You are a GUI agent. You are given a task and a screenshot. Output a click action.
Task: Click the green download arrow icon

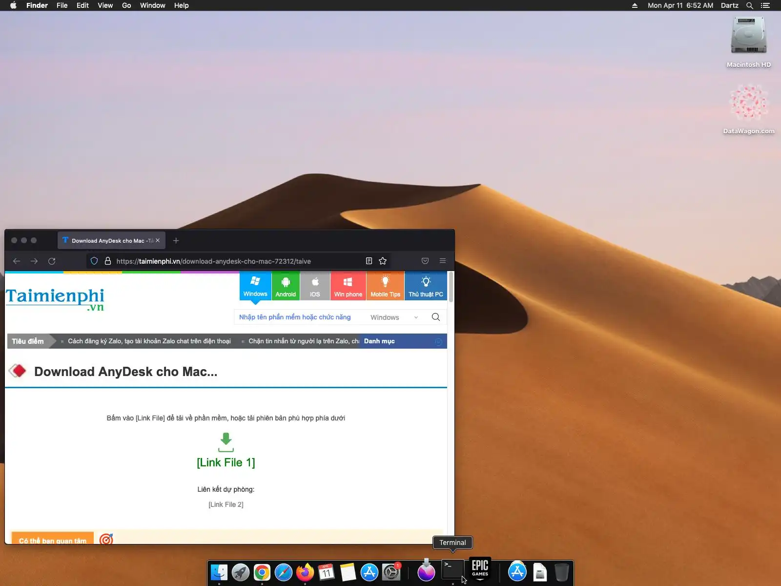click(x=226, y=442)
